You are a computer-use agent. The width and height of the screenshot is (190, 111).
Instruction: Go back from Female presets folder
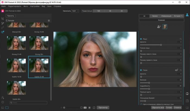(7, 20)
